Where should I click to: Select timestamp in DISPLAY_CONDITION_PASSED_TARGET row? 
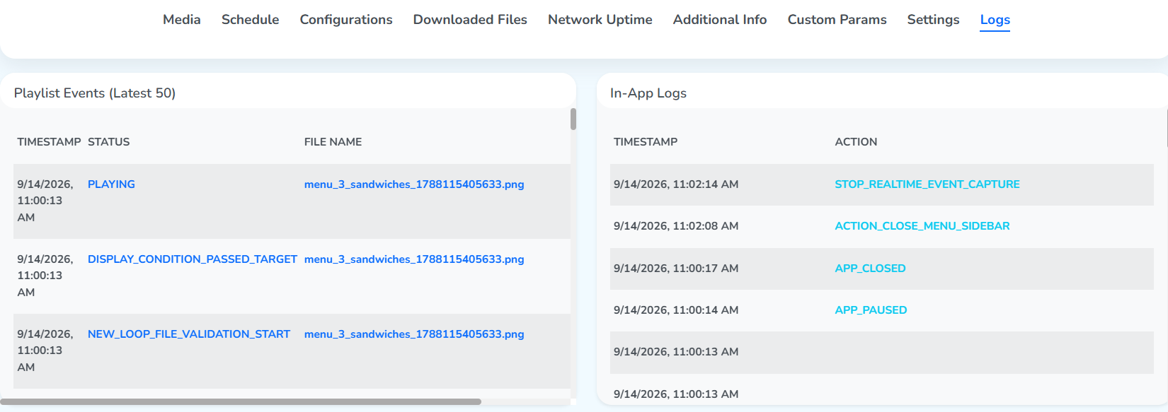pyautogui.click(x=45, y=276)
